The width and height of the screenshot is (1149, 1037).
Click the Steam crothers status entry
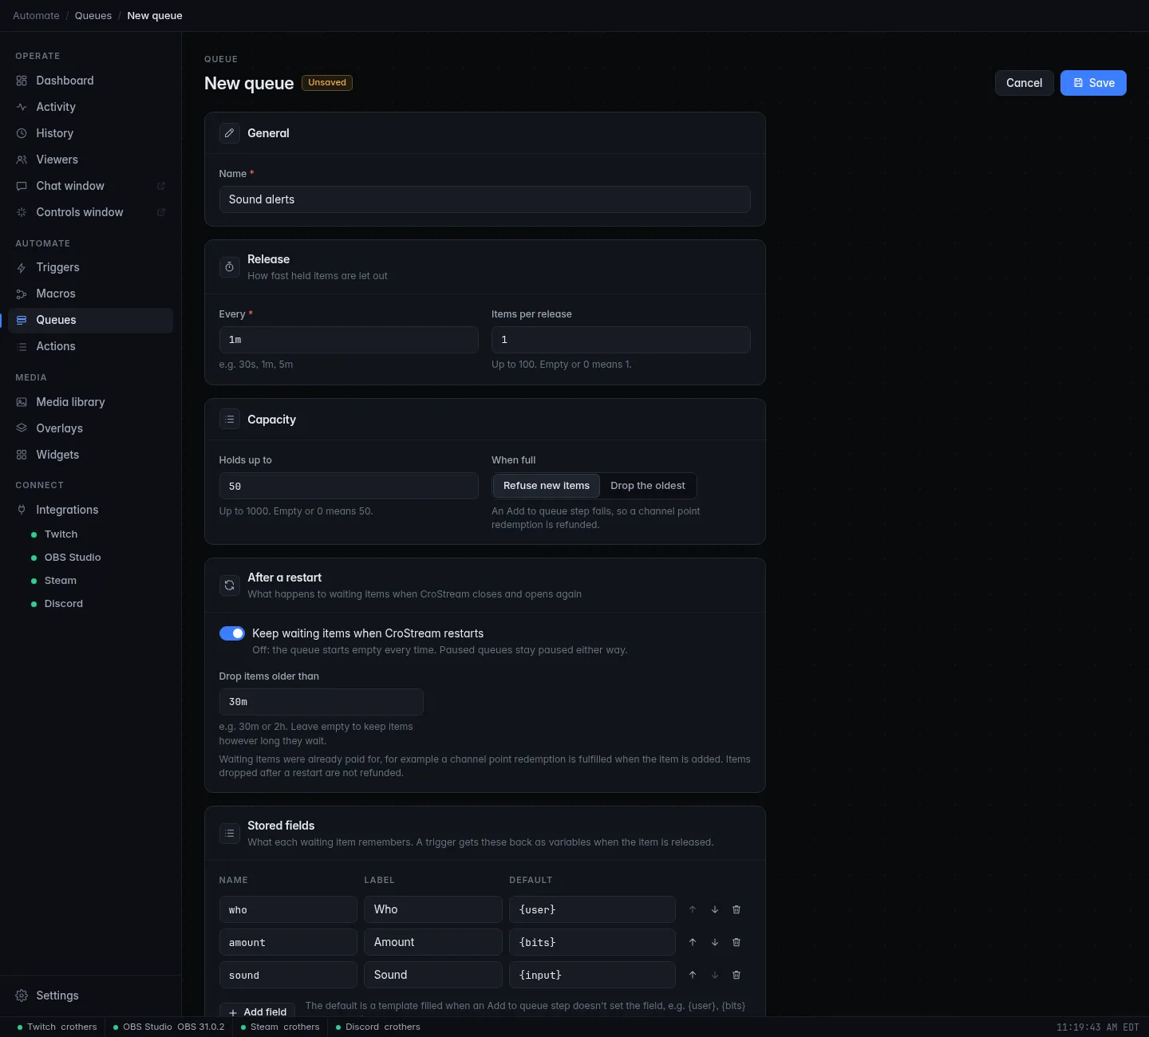[280, 1027]
